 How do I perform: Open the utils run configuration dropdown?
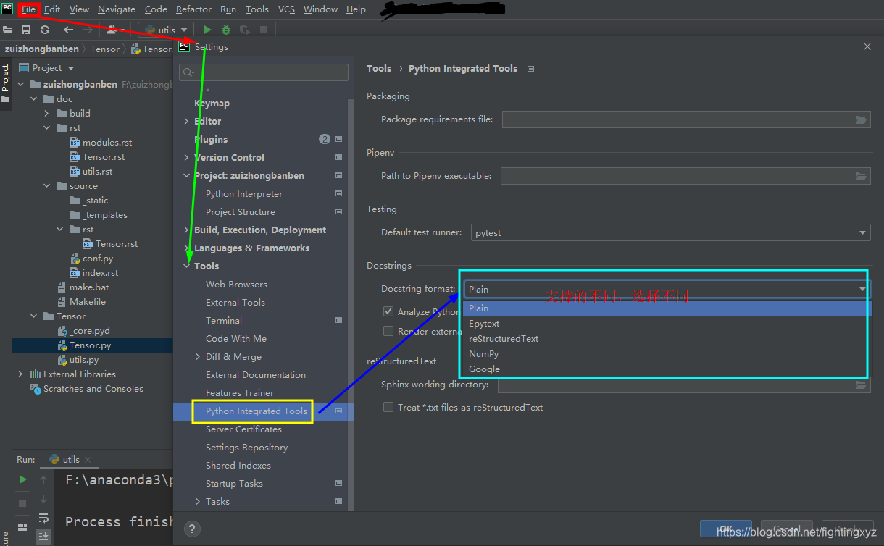point(167,30)
